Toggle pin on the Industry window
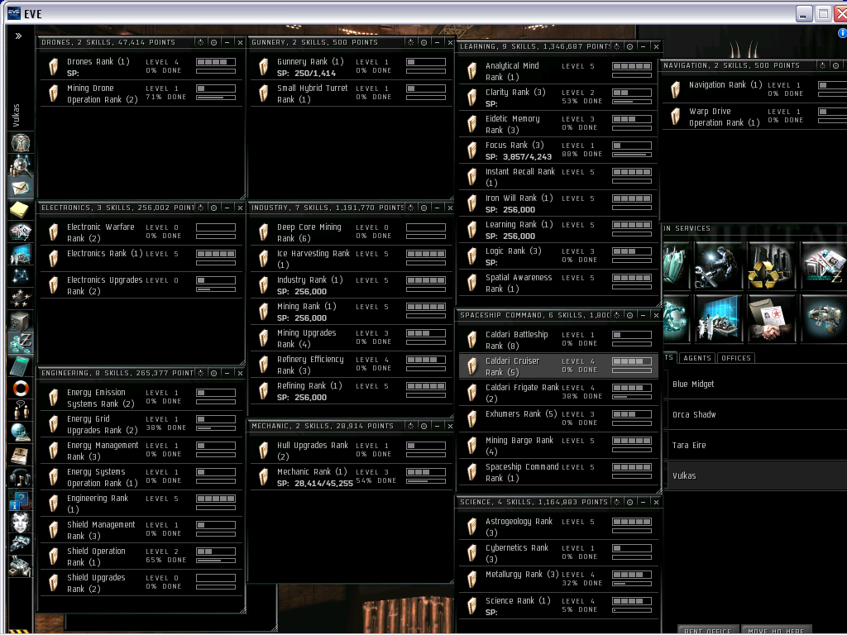 410,208
